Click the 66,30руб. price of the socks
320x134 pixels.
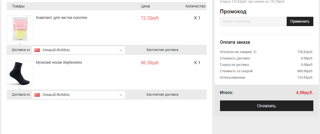click(x=150, y=63)
